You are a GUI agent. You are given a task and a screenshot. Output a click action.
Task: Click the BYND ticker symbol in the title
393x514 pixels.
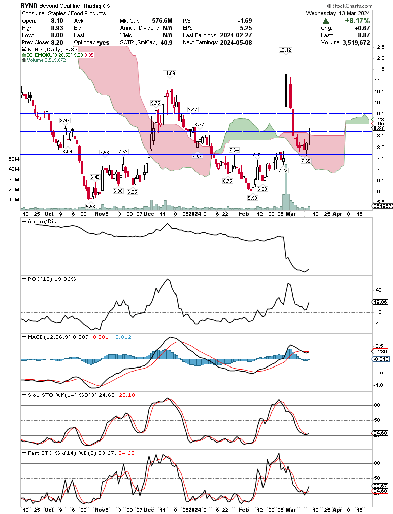tap(29, 6)
